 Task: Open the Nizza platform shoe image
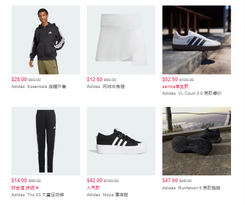(121, 141)
